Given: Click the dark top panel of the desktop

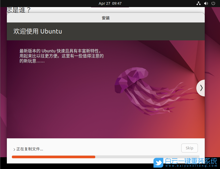Looking at the screenshot, I should pos(53,3).
